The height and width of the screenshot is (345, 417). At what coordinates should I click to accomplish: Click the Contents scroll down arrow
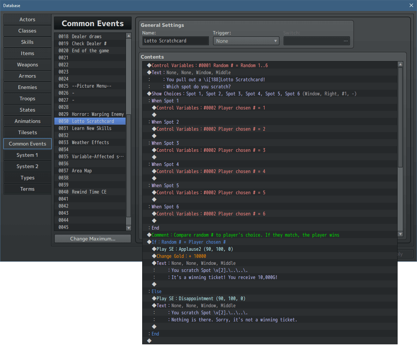tap(400, 234)
